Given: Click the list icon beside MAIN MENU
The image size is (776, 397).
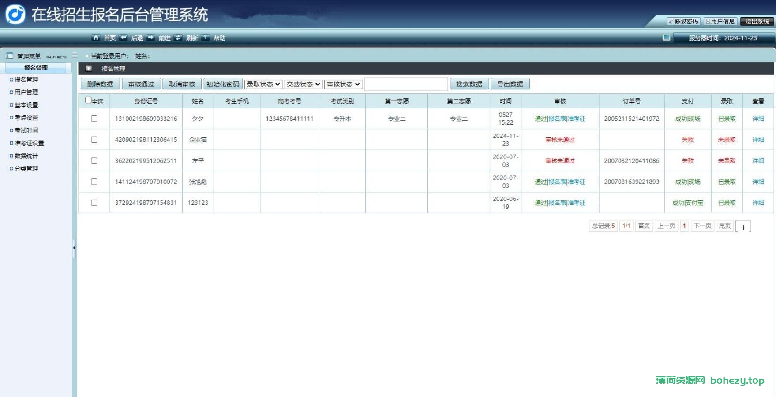Looking at the screenshot, I should [x=75, y=55].
